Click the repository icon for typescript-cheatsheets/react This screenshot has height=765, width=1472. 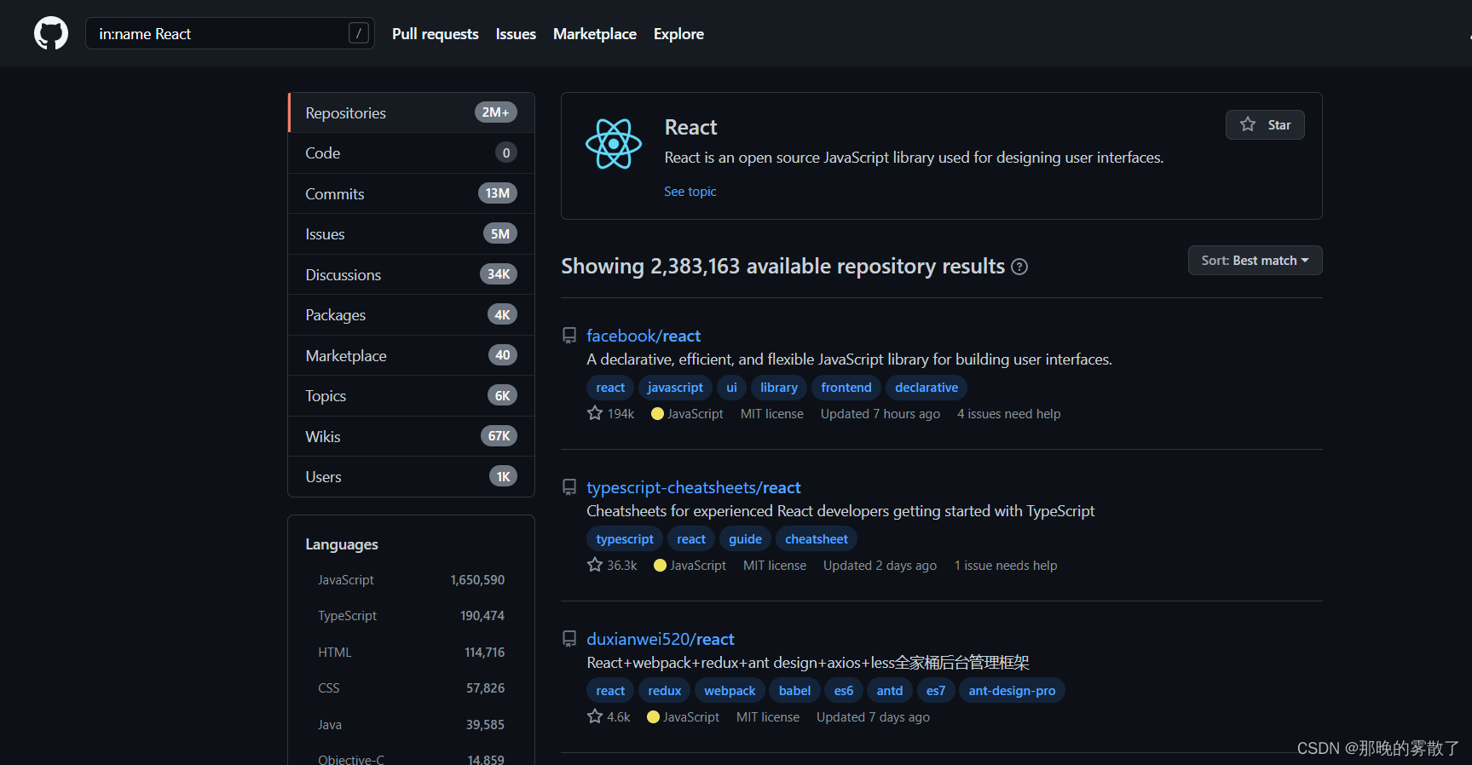(x=569, y=487)
